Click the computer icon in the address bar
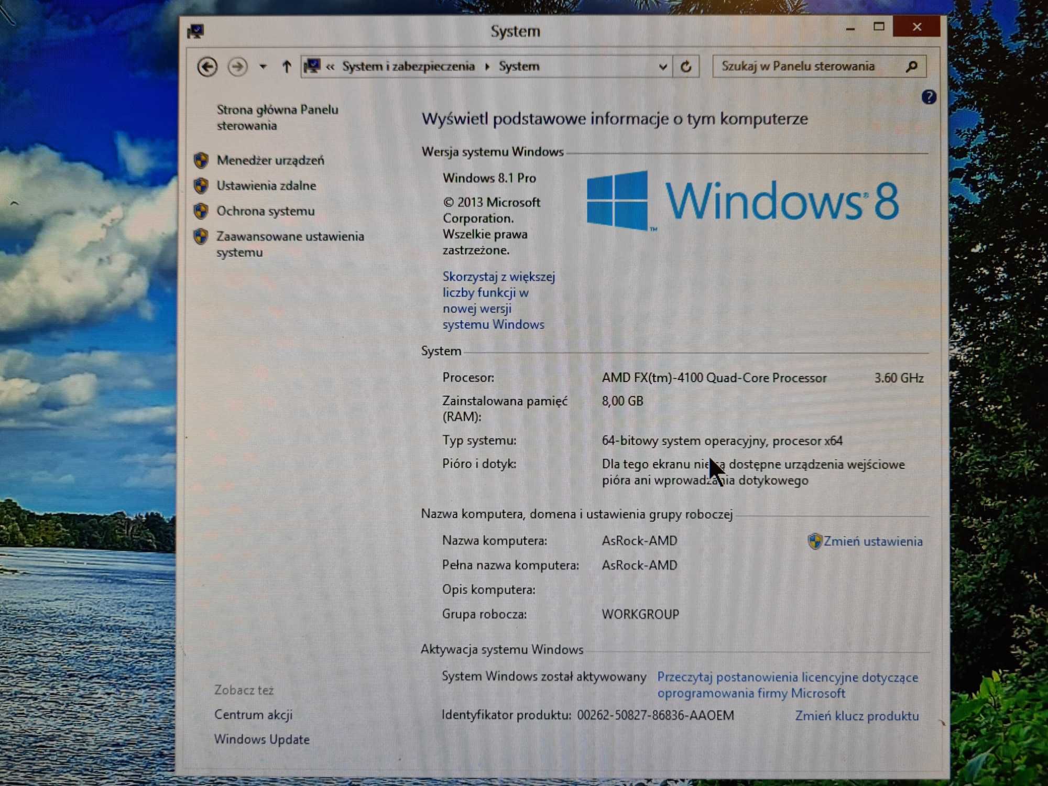Image resolution: width=1048 pixels, height=786 pixels. tap(312, 66)
